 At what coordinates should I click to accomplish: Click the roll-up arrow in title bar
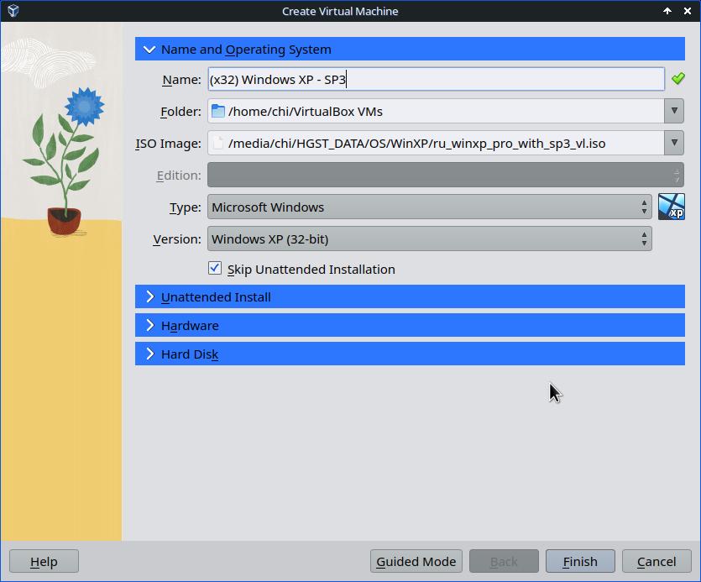point(667,11)
